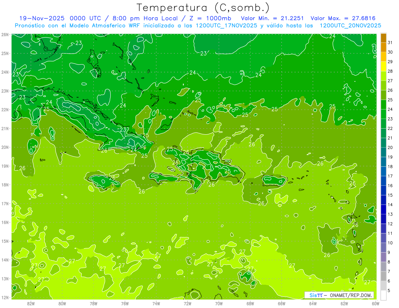Click the 64W longitude axis label
This screenshot has width=399, height=308.
pyautogui.click(x=313, y=304)
